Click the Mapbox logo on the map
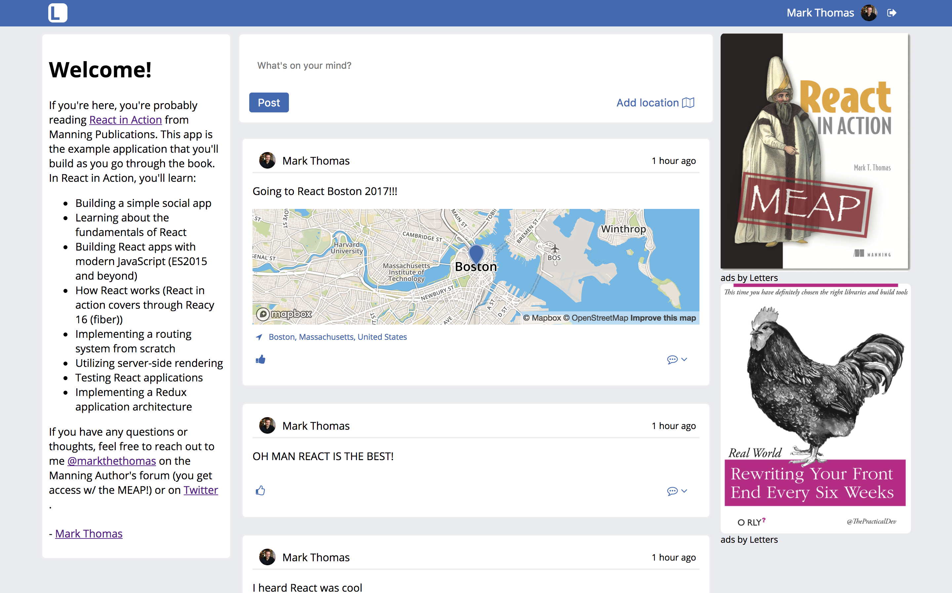Viewport: 952px width, 593px height. [284, 314]
